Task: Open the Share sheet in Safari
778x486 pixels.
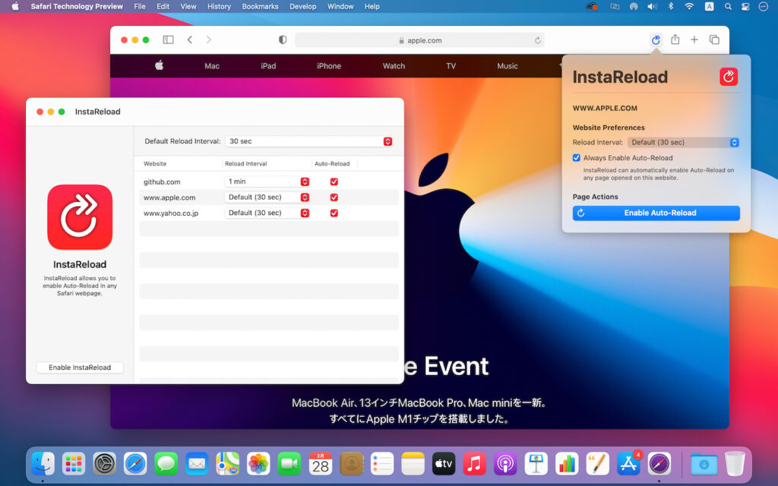Action: click(675, 40)
